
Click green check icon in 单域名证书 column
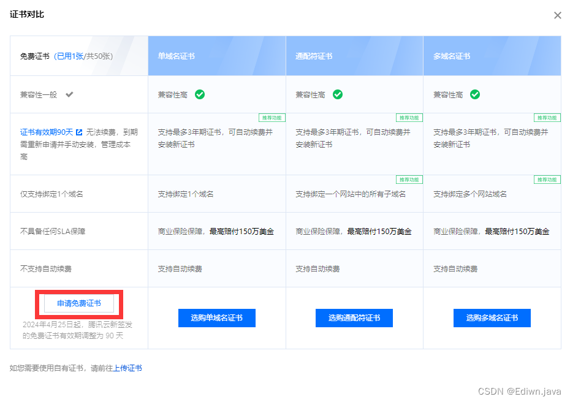click(200, 94)
